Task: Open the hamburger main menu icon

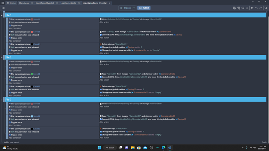Action: coord(3,3)
